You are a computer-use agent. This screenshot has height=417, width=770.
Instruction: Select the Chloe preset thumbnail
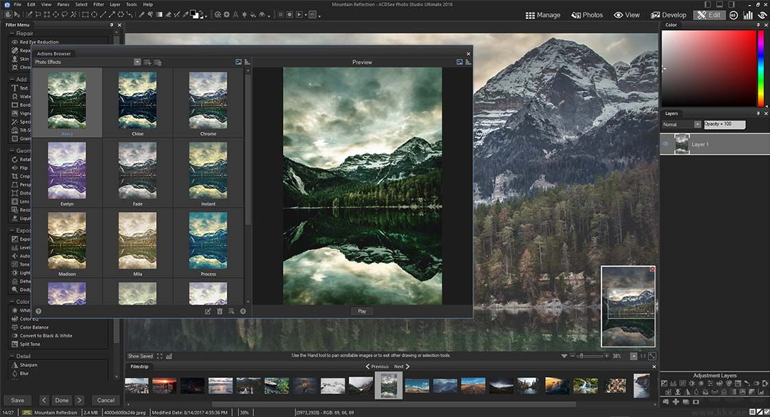point(137,99)
